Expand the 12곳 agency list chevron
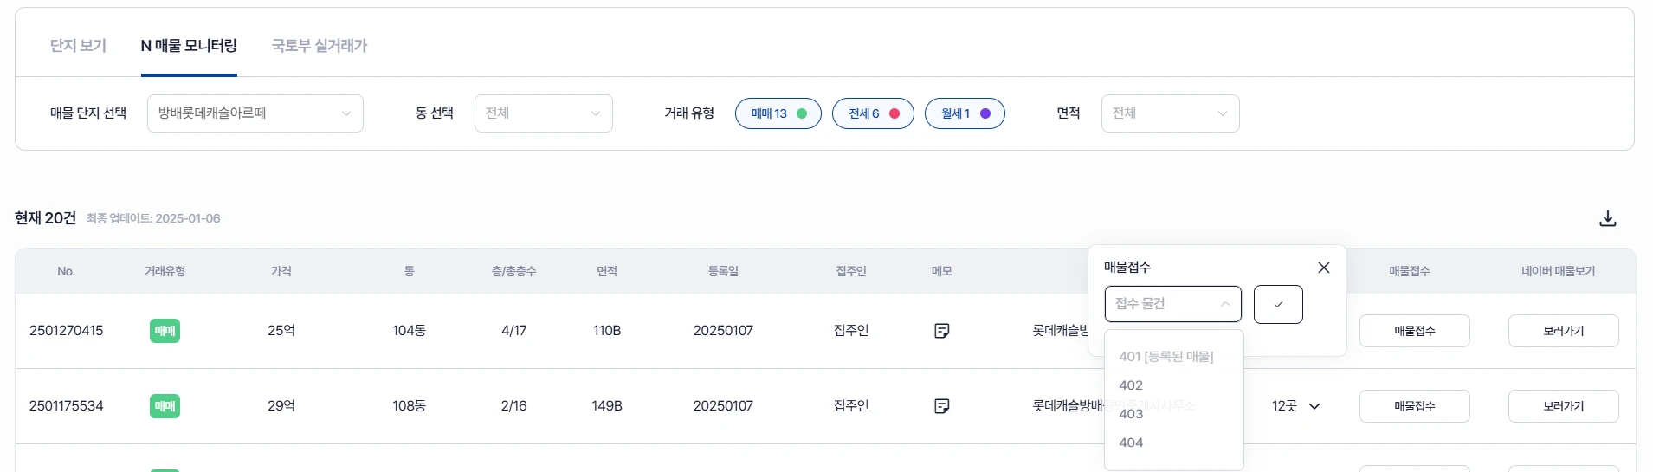Viewport: 1653px width, 472px height. tap(1314, 406)
